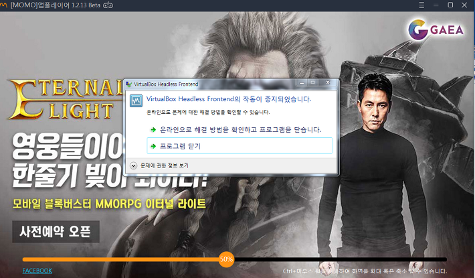The height and width of the screenshot is (278, 475).
Task: Expand 문제에 관한 정보 보기 details
Action: (159, 165)
